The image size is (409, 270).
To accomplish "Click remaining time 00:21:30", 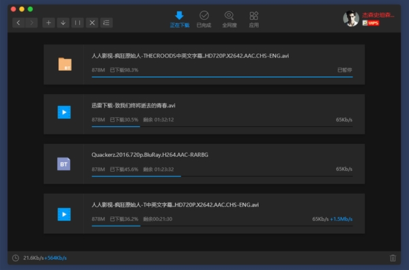I will point(163,219).
